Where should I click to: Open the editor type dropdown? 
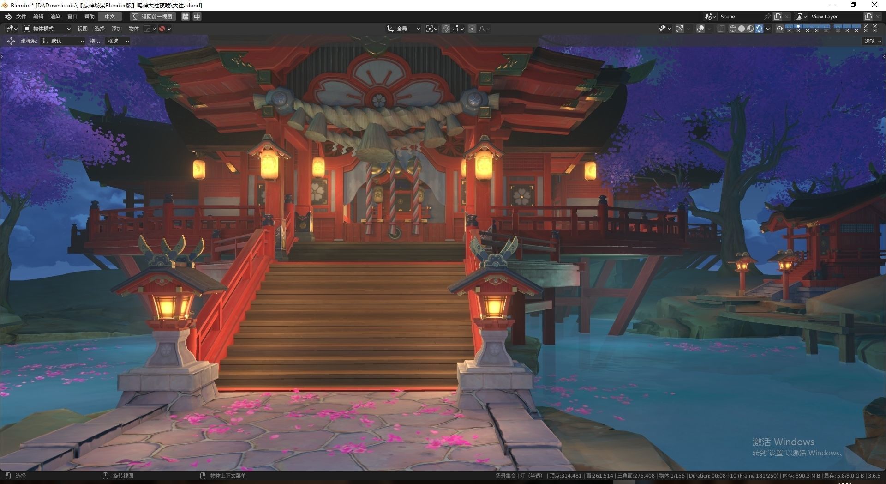(12, 29)
